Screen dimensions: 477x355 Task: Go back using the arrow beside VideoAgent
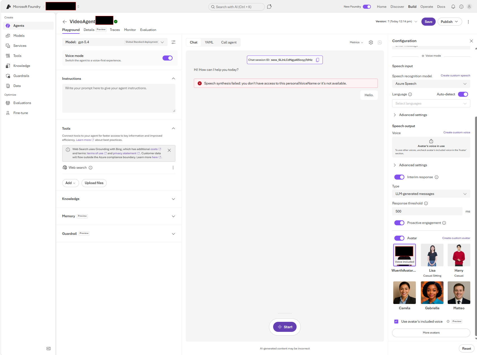pos(65,21)
